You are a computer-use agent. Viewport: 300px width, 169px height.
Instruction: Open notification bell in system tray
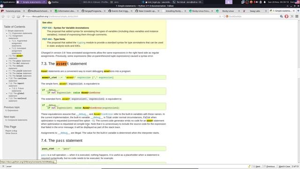(264, 2)
